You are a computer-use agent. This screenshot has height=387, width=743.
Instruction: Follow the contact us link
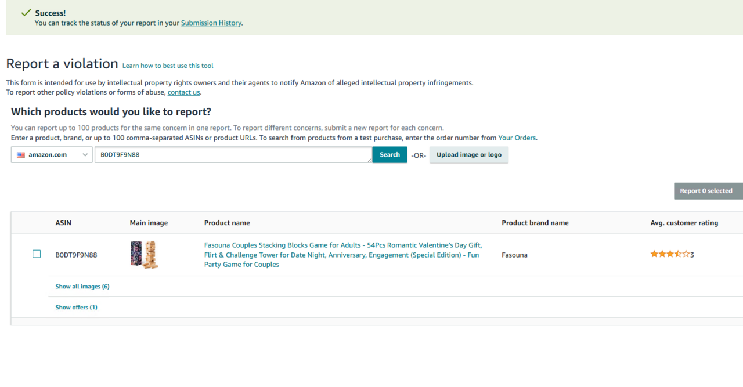click(183, 92)
